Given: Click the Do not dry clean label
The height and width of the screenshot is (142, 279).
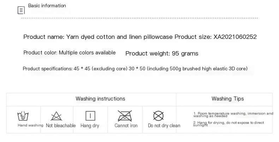Looking at the screenshot, I should point(164,125).
